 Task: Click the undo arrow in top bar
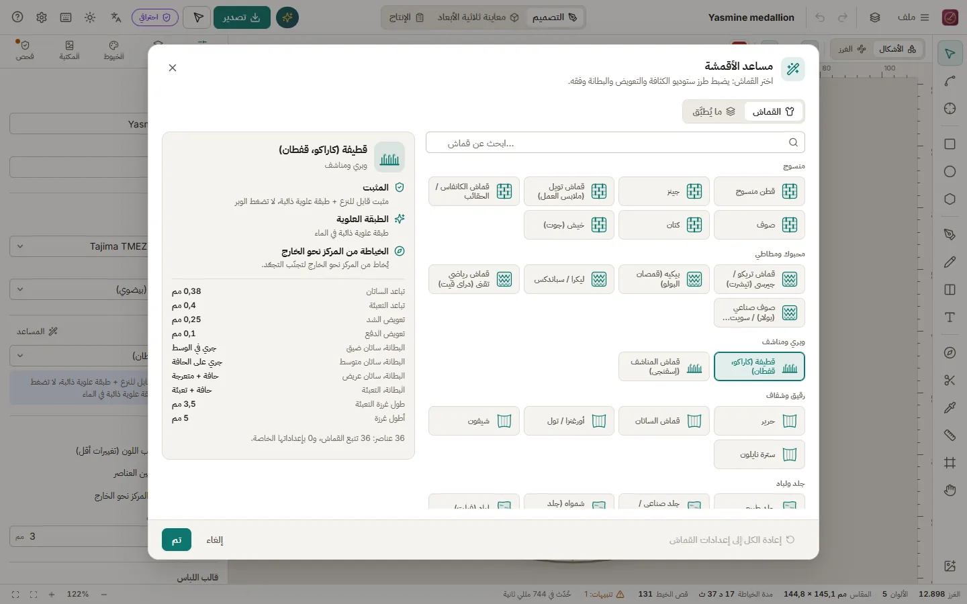tap(820, 17)
